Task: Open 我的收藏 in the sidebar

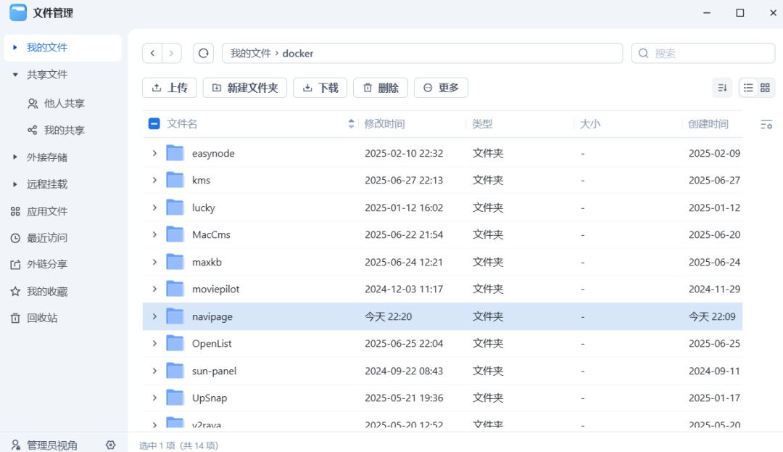Action: pos(47,292)
